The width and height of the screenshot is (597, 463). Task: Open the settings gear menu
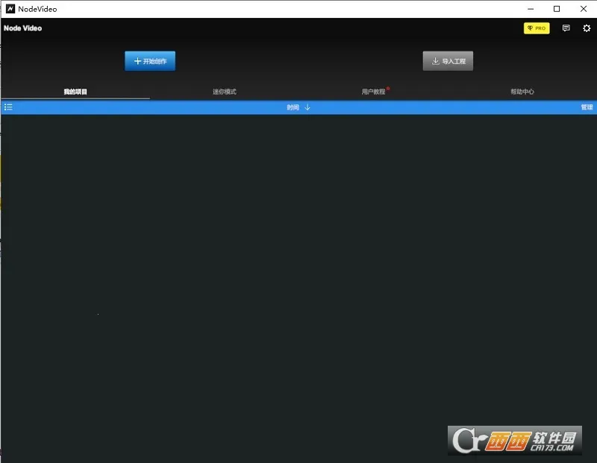tap(587, 28)
